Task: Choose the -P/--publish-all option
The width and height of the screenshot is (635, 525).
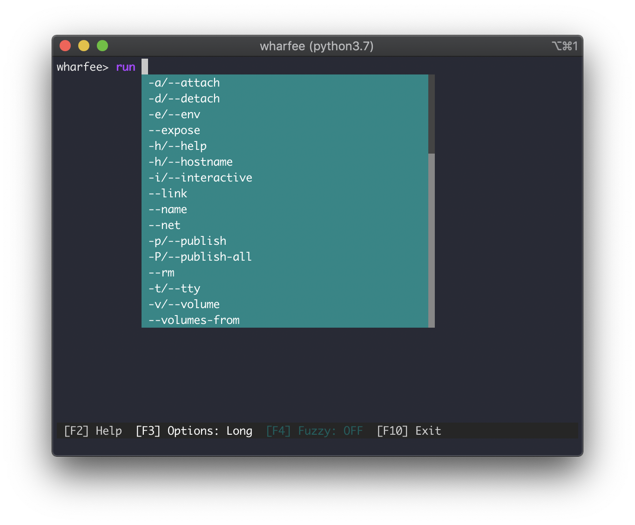Action: click(x=284, y=257)
